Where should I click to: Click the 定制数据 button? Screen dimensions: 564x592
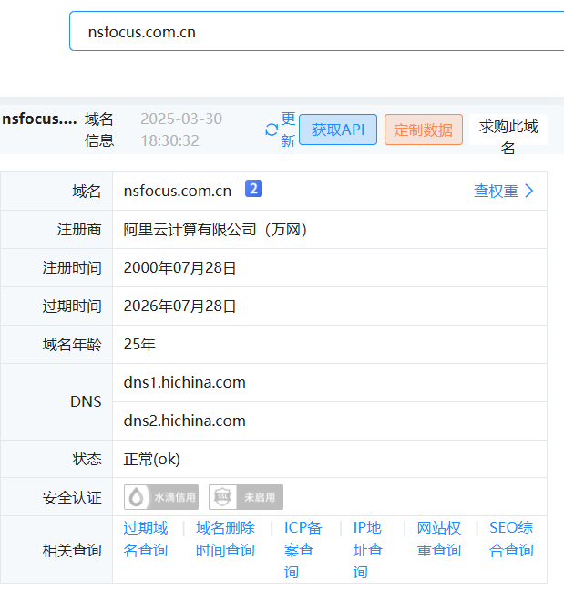424,130
